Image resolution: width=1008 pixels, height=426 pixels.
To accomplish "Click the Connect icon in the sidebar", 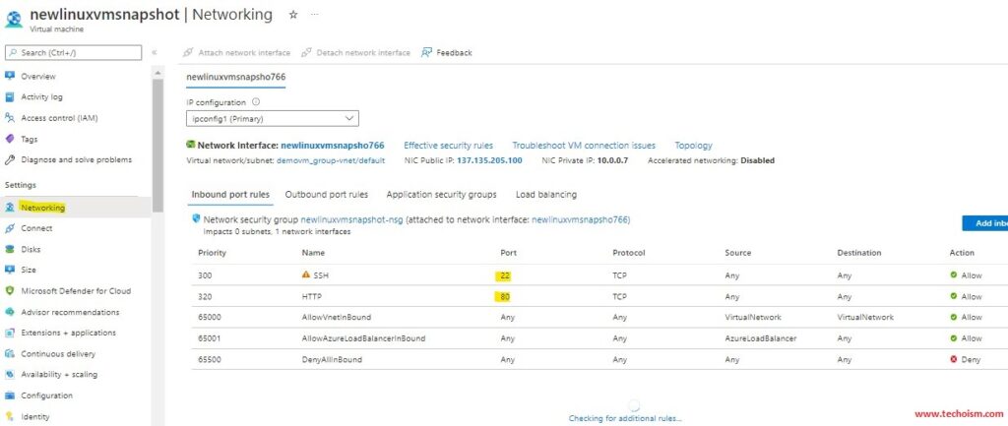I will 10,228.
